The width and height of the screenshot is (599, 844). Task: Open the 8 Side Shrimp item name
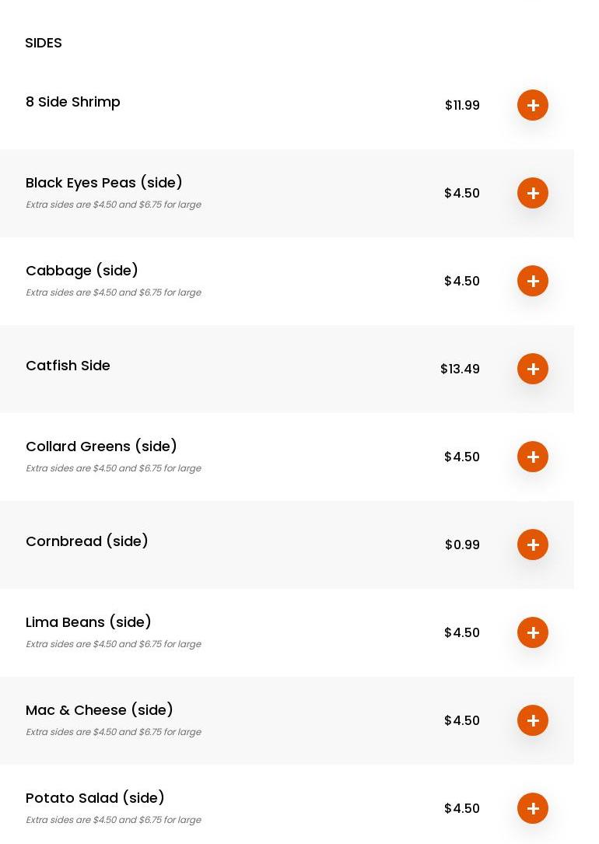coord(73,102)
